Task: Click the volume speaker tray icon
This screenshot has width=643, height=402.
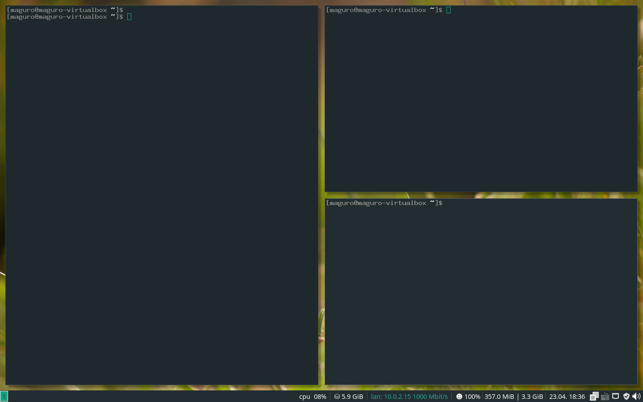Action: pos(636,396)
